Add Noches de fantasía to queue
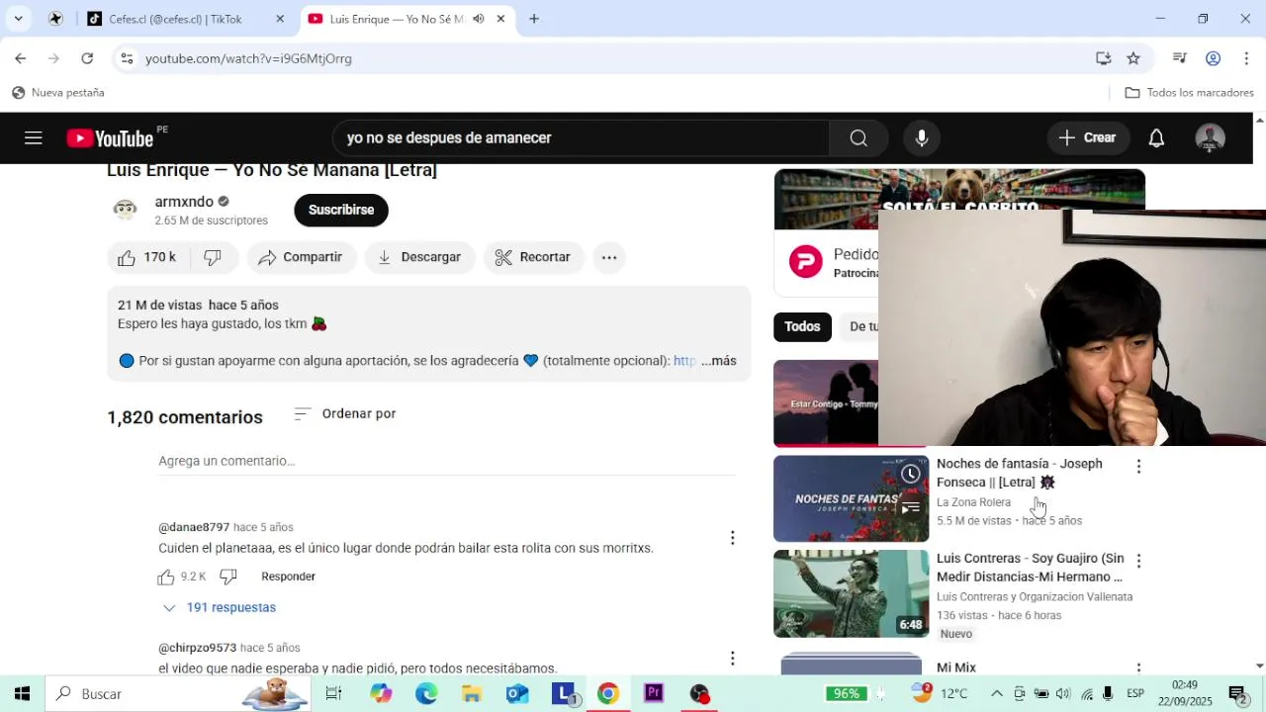The height and width of the screenshot is (712, 1266). 910,508
